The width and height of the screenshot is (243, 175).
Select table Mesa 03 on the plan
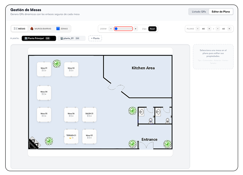pos(89,136)
